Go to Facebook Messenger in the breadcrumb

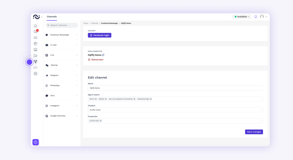(109, 23)
